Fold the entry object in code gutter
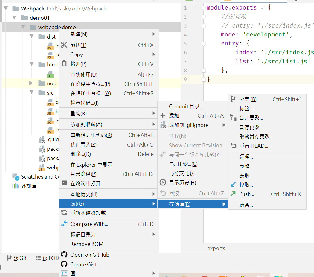This screenshot has width=314, height=277. pos(203,43)
